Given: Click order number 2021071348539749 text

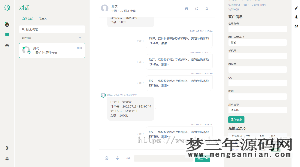Looking at the screenshot, I should [x=137, y=106].
